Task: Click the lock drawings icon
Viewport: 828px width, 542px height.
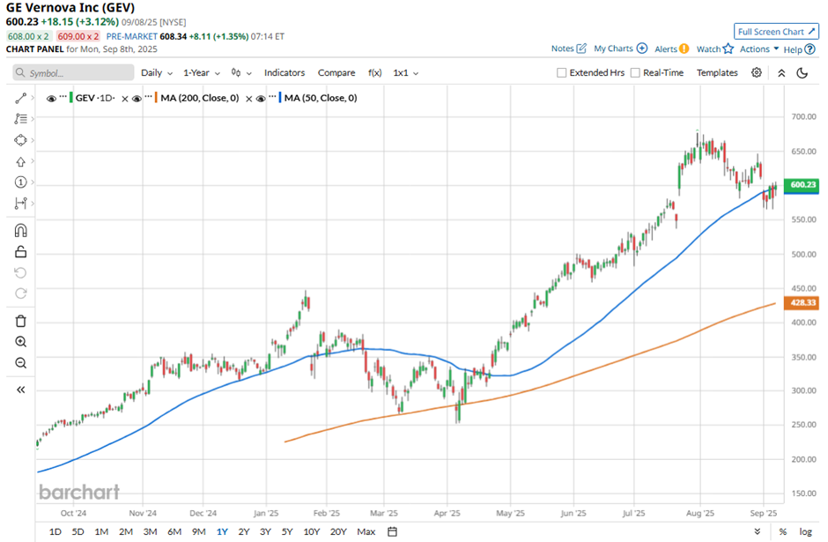Action: click(20, 252)
